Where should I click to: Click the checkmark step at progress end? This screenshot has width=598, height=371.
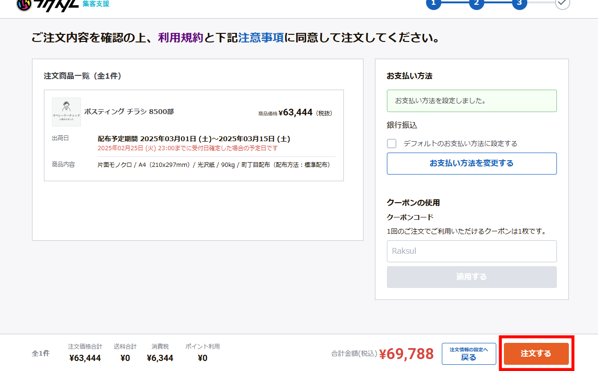(x=562, y=5)
